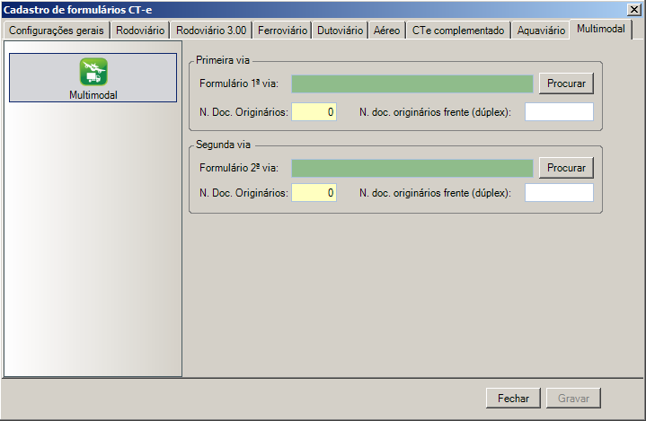
Task: Click Procurar for Formulário 1ª via
Action: click(x=566, y=83)
